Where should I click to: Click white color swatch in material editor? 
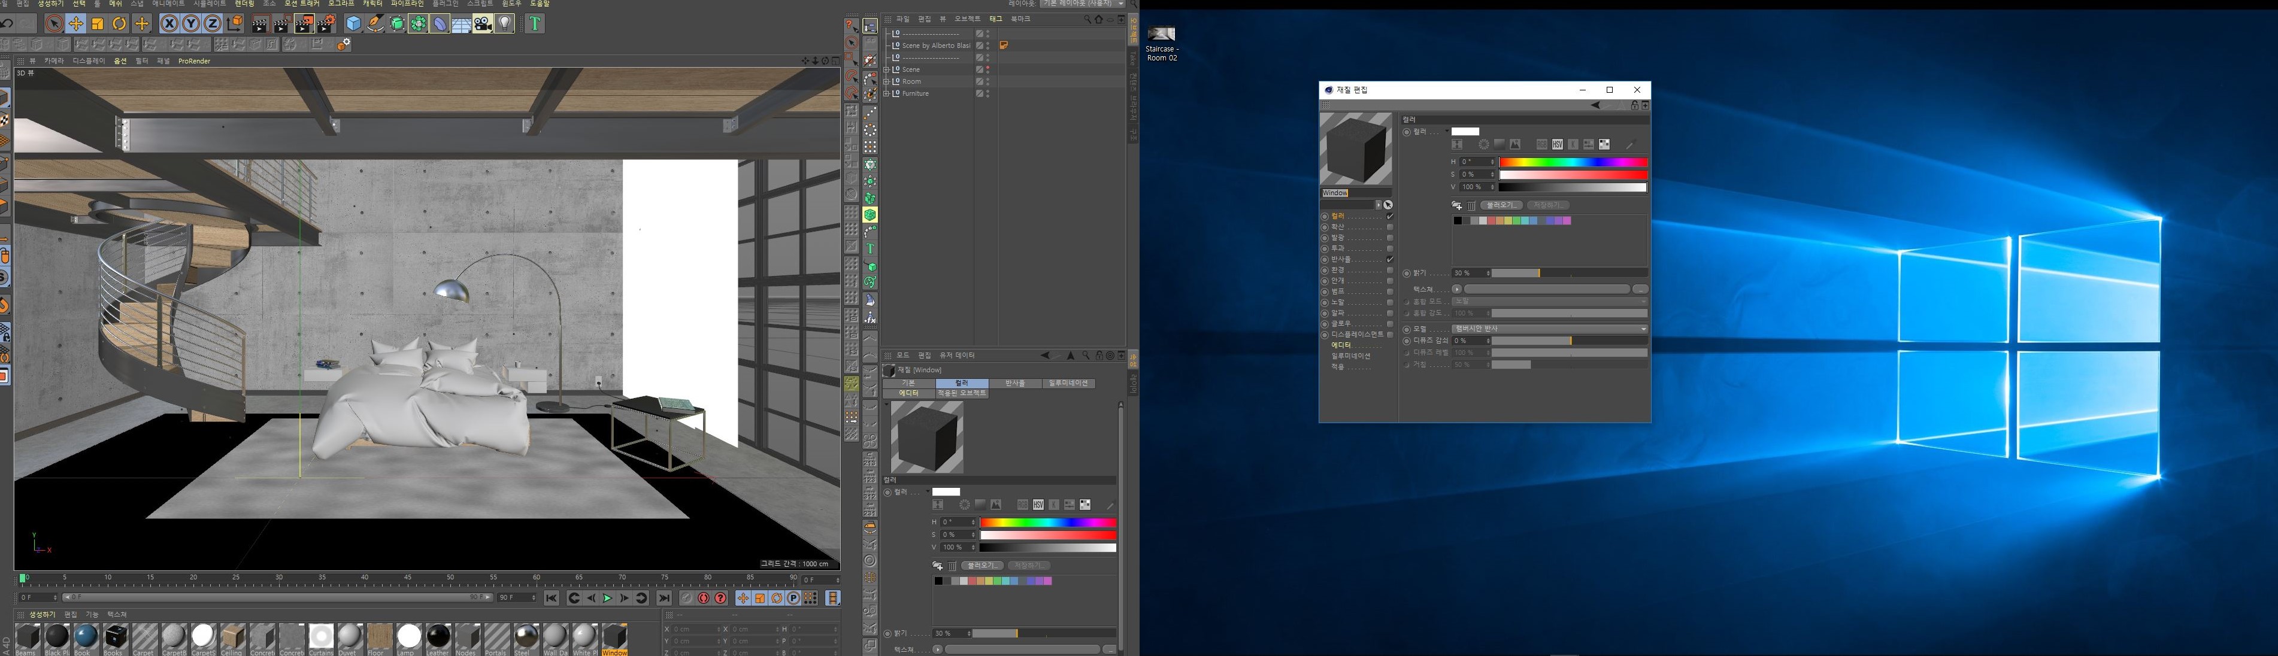(1465, 131)
